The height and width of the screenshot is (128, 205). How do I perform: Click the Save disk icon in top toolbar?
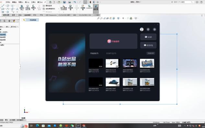64,2
